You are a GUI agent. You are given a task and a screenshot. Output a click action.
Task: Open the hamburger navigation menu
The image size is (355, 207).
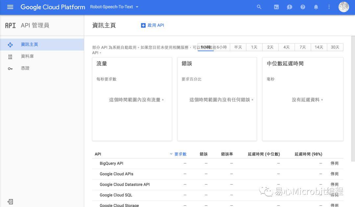coord(10,7)
